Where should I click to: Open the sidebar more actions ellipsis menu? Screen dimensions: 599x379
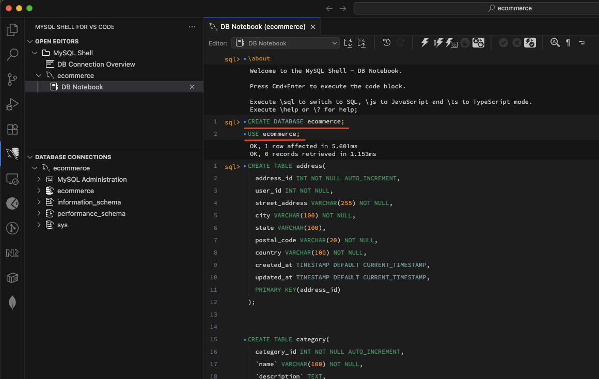click(x=192, y=27)
